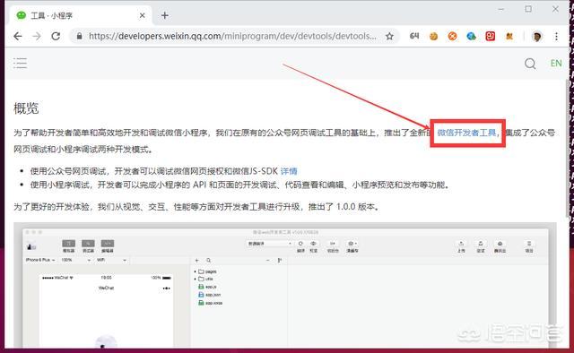Open the page sidebar hamburger menu
The image size is (574, 353).
(20, 63)
